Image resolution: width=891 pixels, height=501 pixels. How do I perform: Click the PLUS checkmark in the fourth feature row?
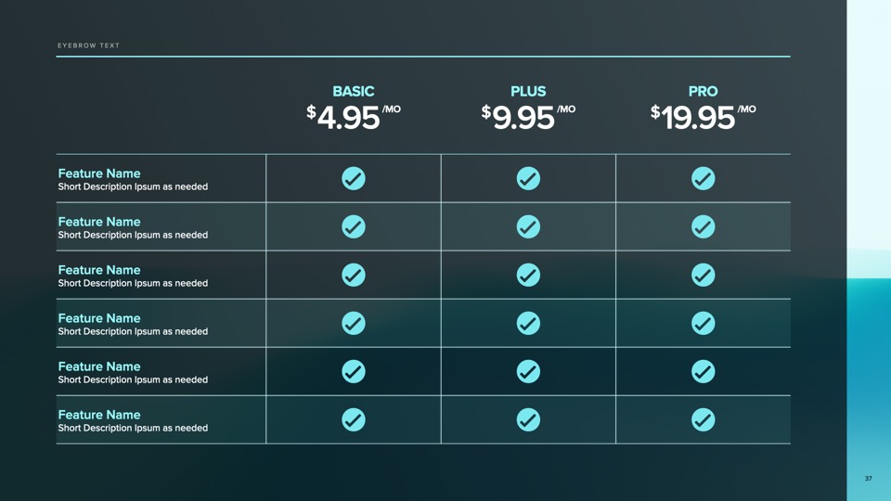pos(528,323)
